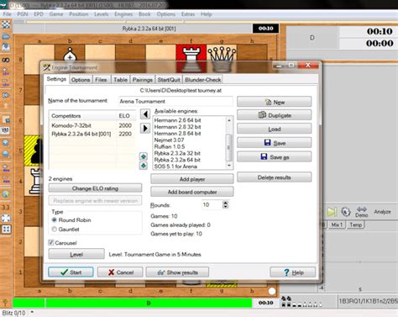The width and height of the screenshot is (398, 317).
Task: Open the Engines menu in the main window
Action: [x=123, y=14]
